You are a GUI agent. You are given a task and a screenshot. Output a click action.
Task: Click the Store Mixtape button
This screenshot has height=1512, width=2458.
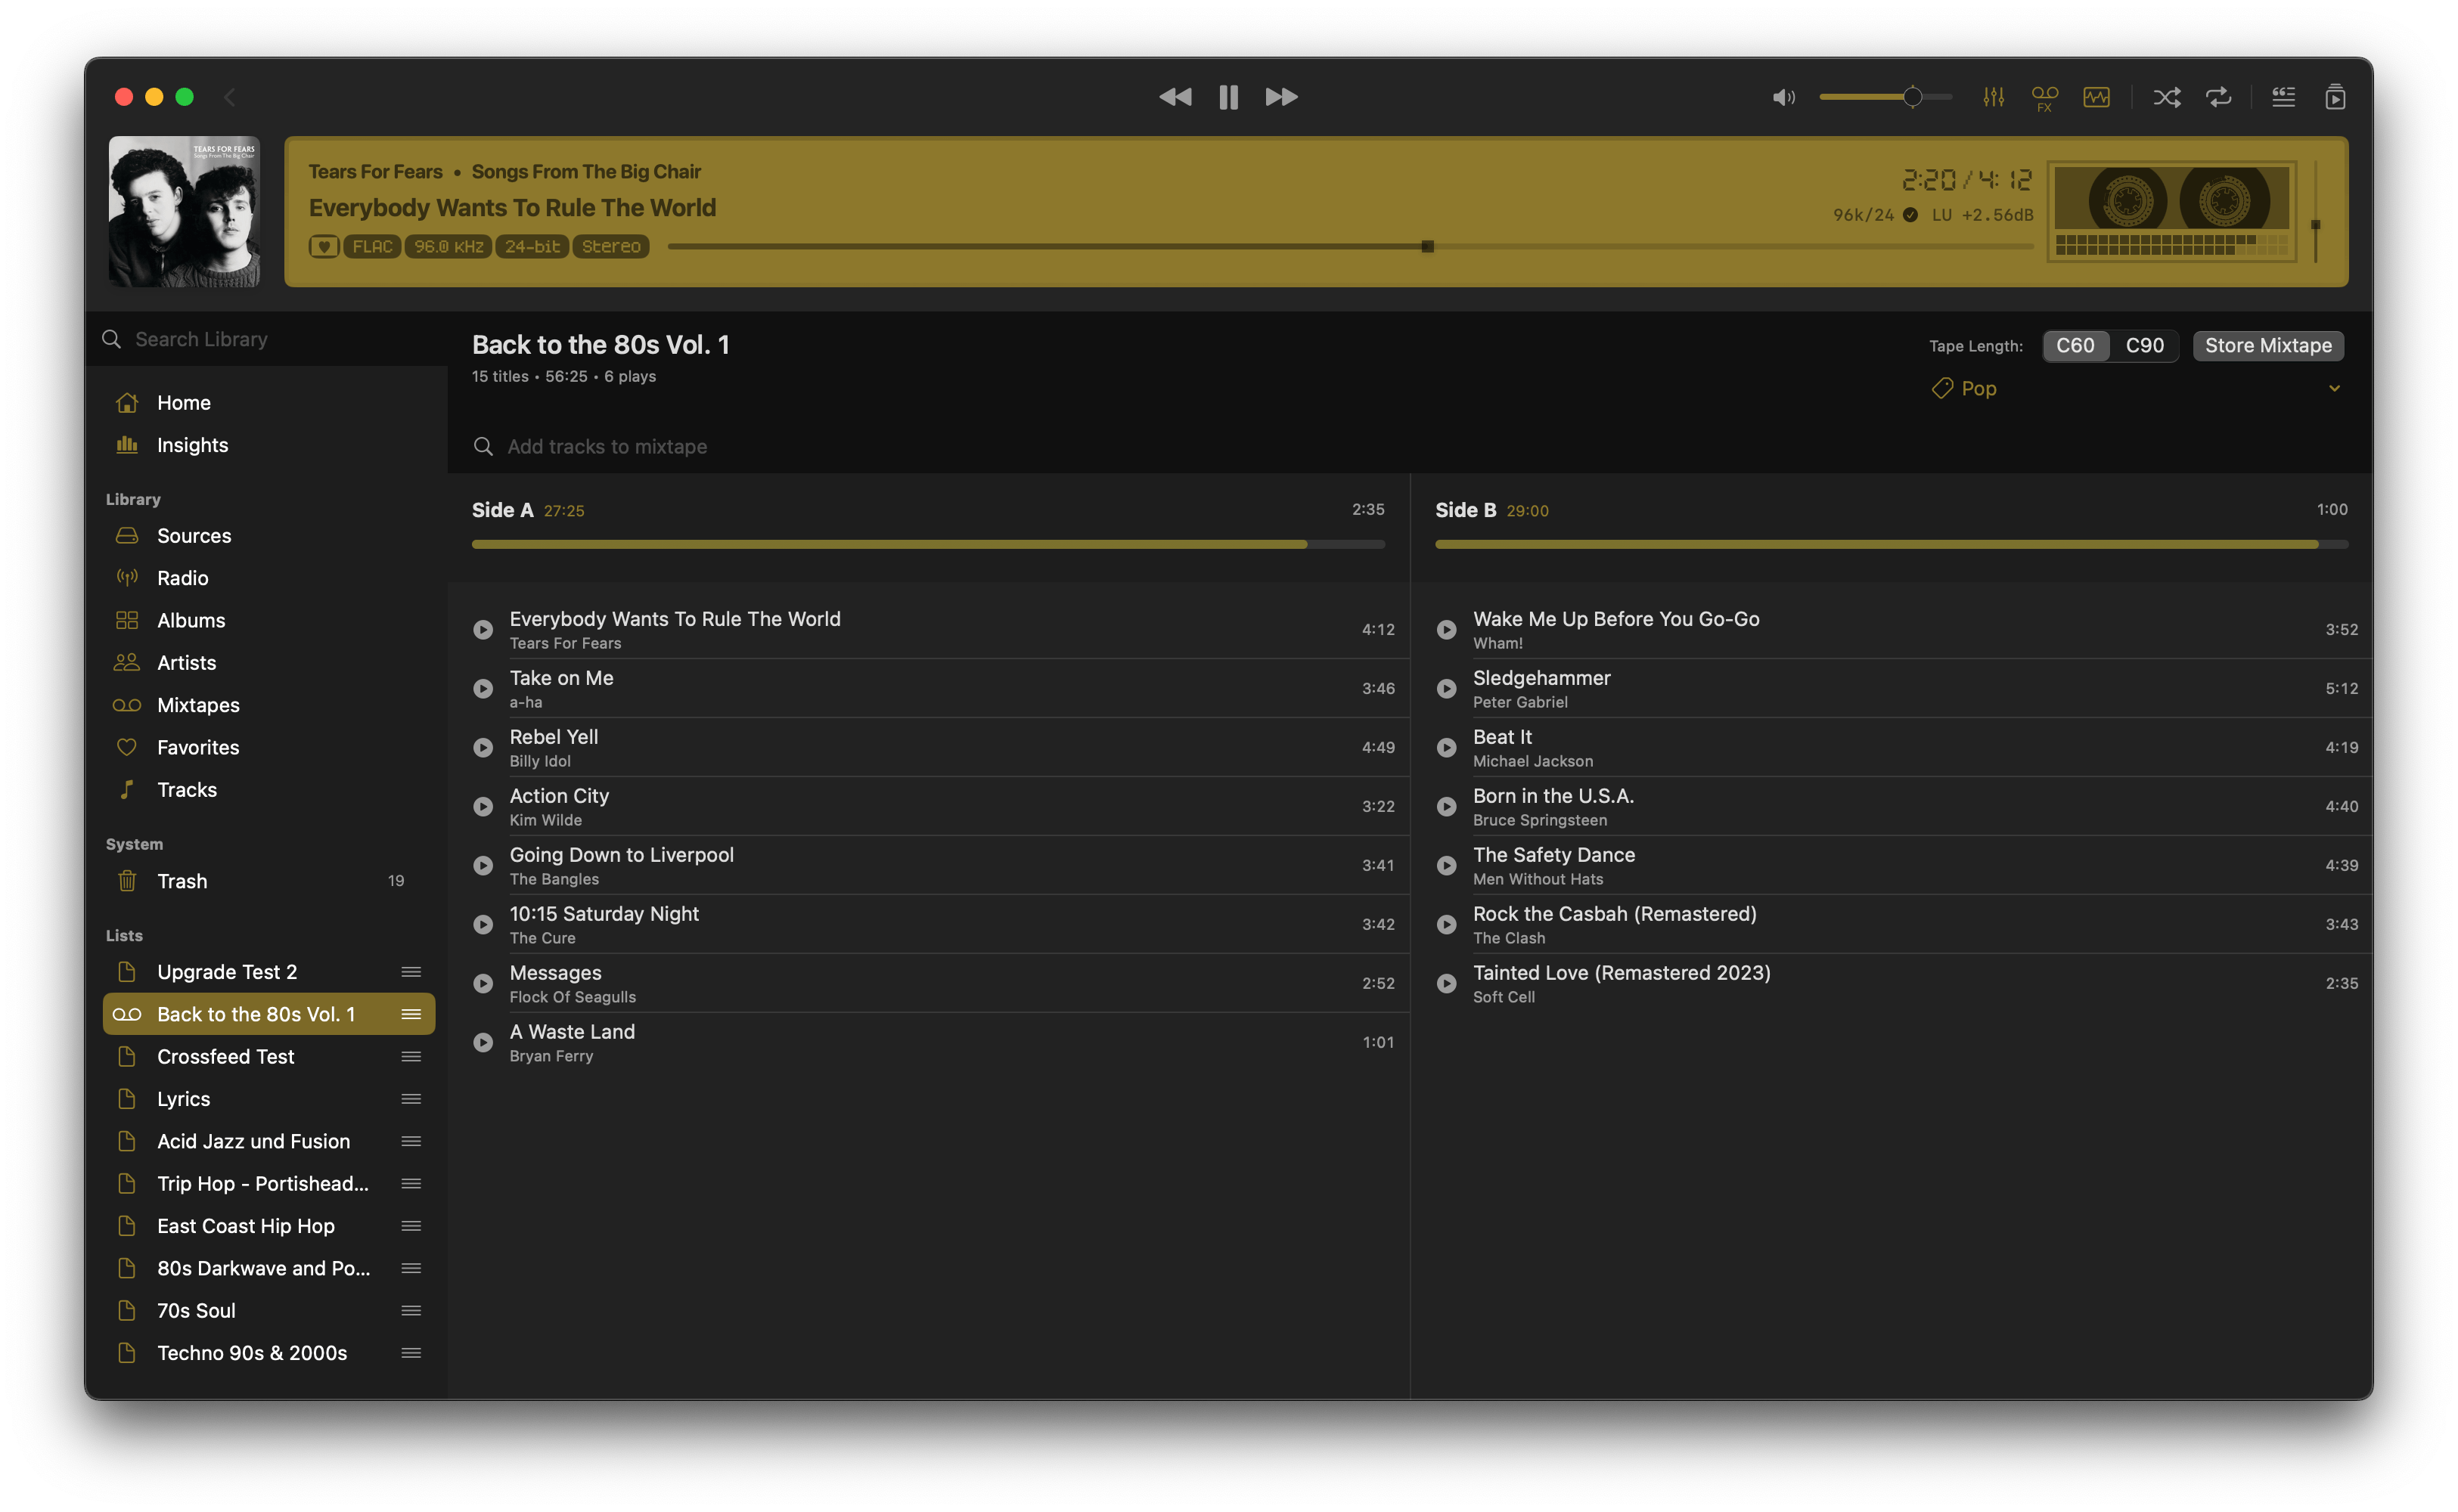2268,345
